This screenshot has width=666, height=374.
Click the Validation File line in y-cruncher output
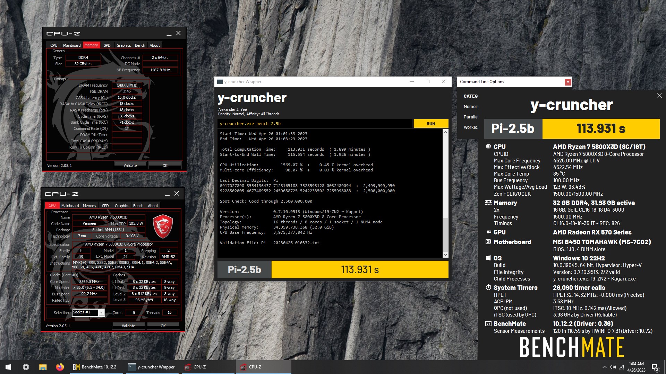[x=270, y=243]
